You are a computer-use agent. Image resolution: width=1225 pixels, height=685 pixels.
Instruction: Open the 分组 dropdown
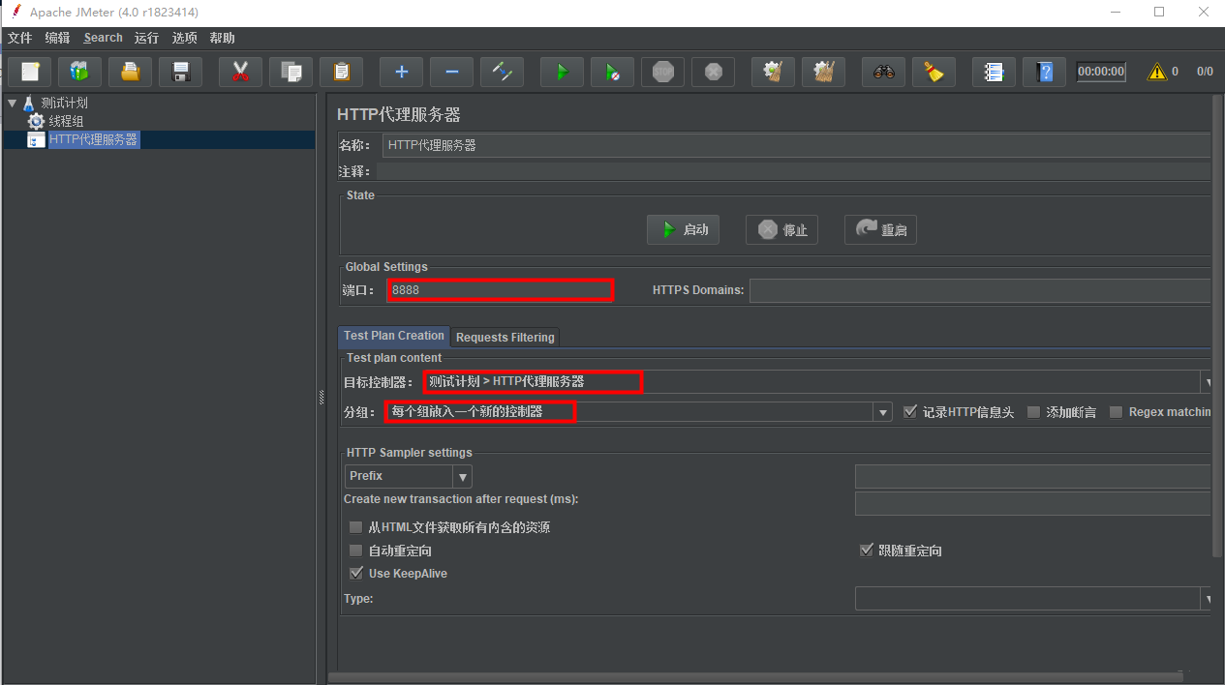pyautogui.click(x=883, y=412)
